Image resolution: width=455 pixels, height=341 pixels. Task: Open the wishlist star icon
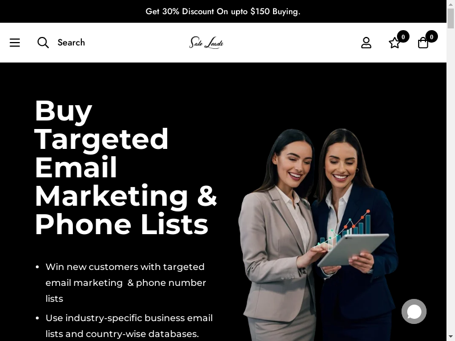(x=394, y=43)
